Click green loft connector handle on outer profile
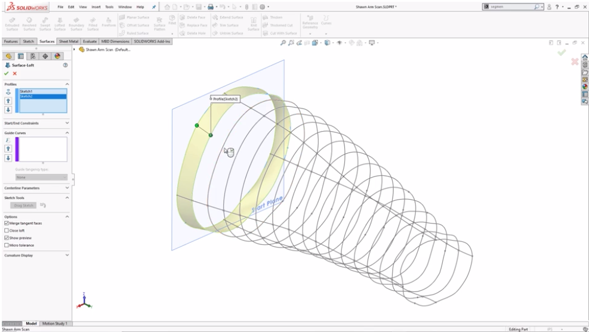This screenshot has height=332, width=589. (x=197, y=125)
